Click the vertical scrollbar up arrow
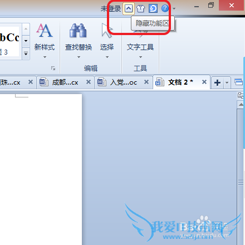Image resolution: width=245 pixels, height=245 pixels. click(x=241, y=105)
